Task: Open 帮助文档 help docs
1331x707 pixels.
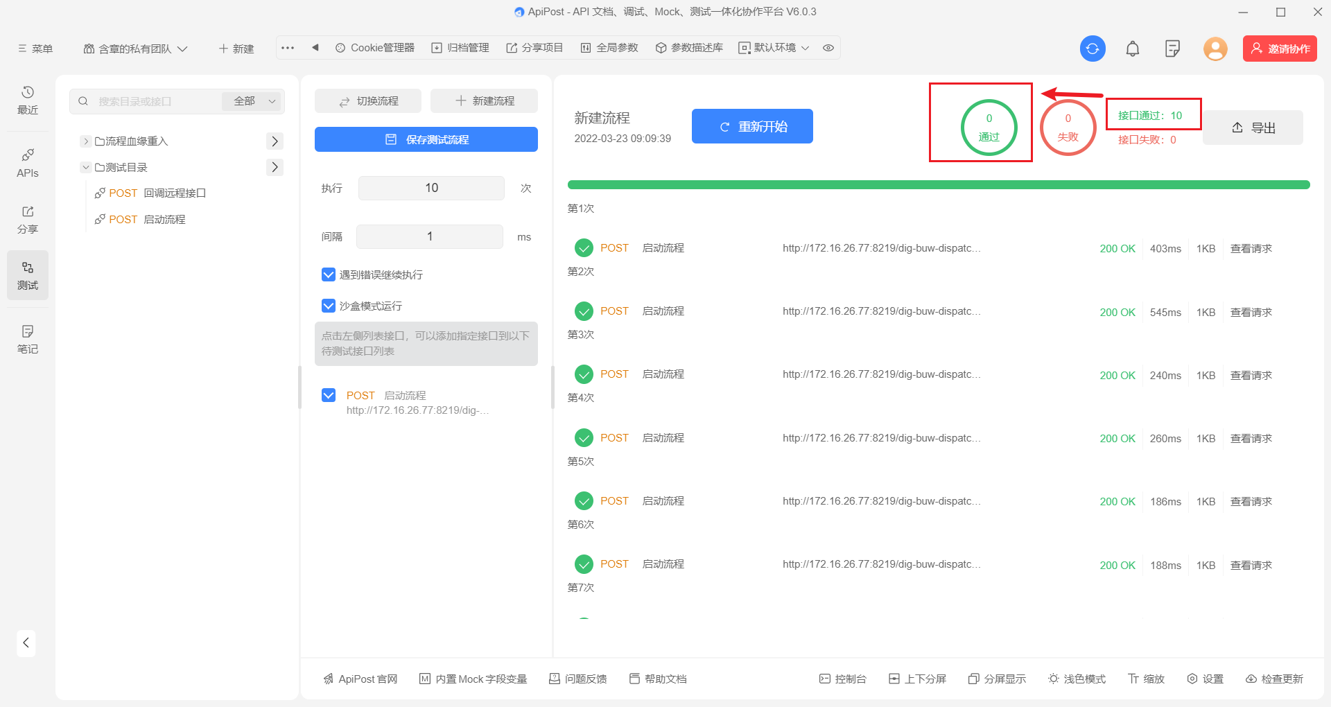Action: point(658,679)
